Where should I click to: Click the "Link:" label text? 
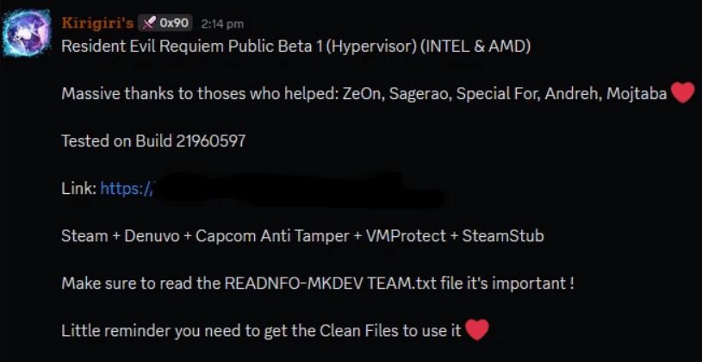tap(78, 188)
